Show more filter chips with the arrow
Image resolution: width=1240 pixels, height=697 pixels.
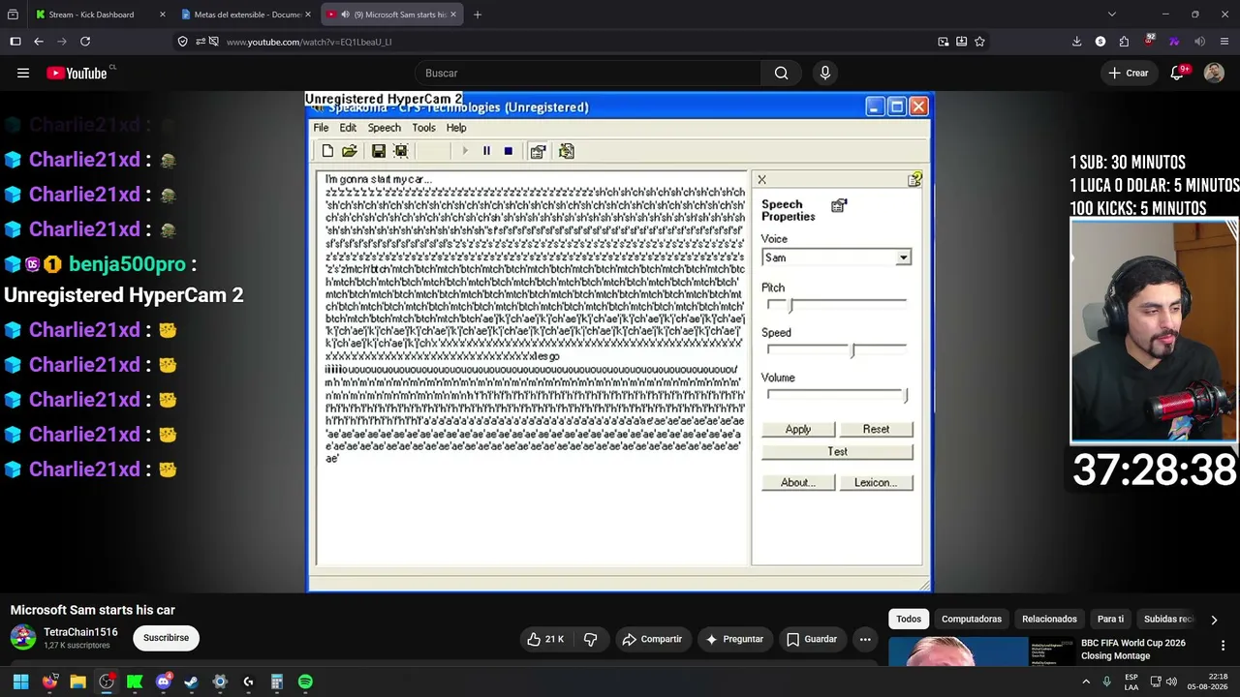[x=1214, y=620]
